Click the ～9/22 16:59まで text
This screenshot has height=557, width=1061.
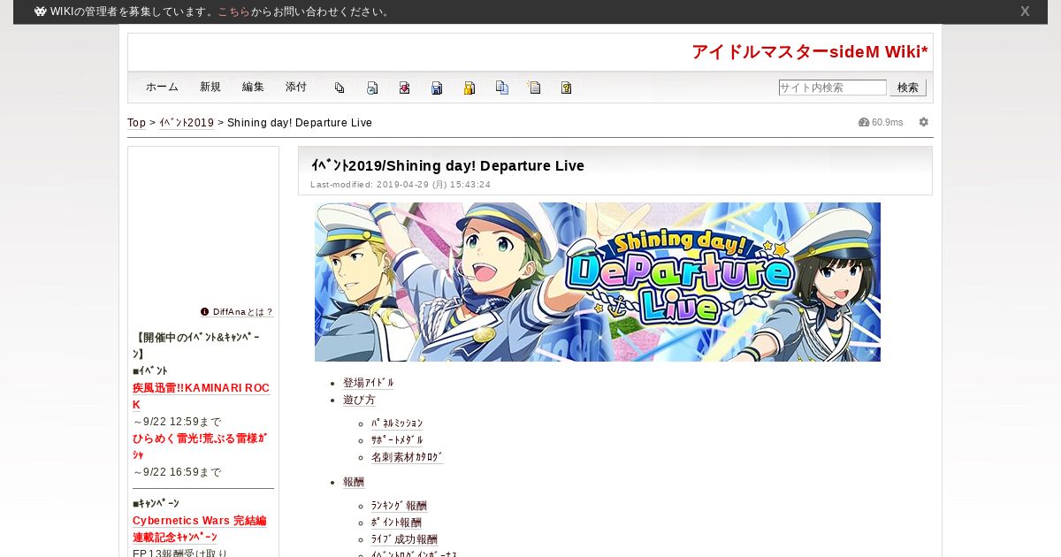point(177,472)
